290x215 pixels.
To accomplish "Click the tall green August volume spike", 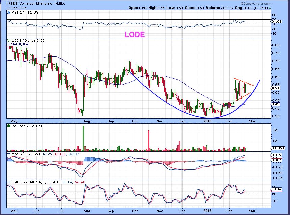I will pyautogui.click(x=83, y=139).
